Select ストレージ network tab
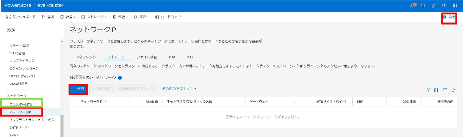 116,57
